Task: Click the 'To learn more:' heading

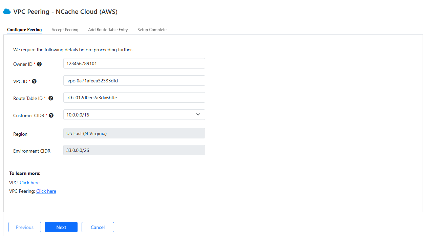Action: 25,173
